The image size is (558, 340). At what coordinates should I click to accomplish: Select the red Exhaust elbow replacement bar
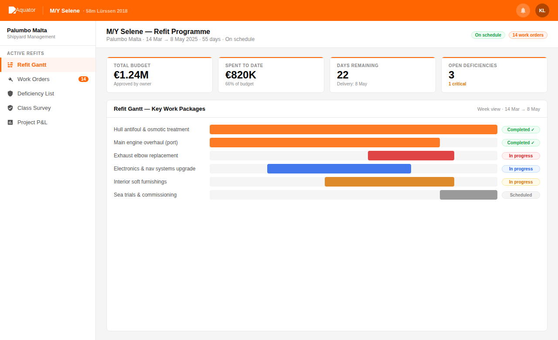[411, 156]
